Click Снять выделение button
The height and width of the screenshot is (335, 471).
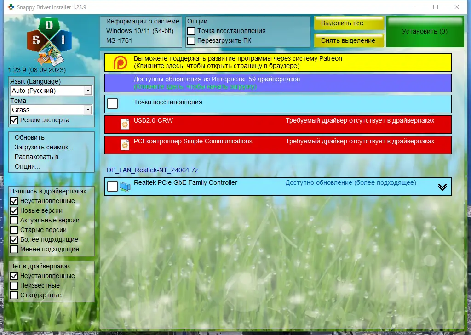pyautogui.click(x=349, y=40)
